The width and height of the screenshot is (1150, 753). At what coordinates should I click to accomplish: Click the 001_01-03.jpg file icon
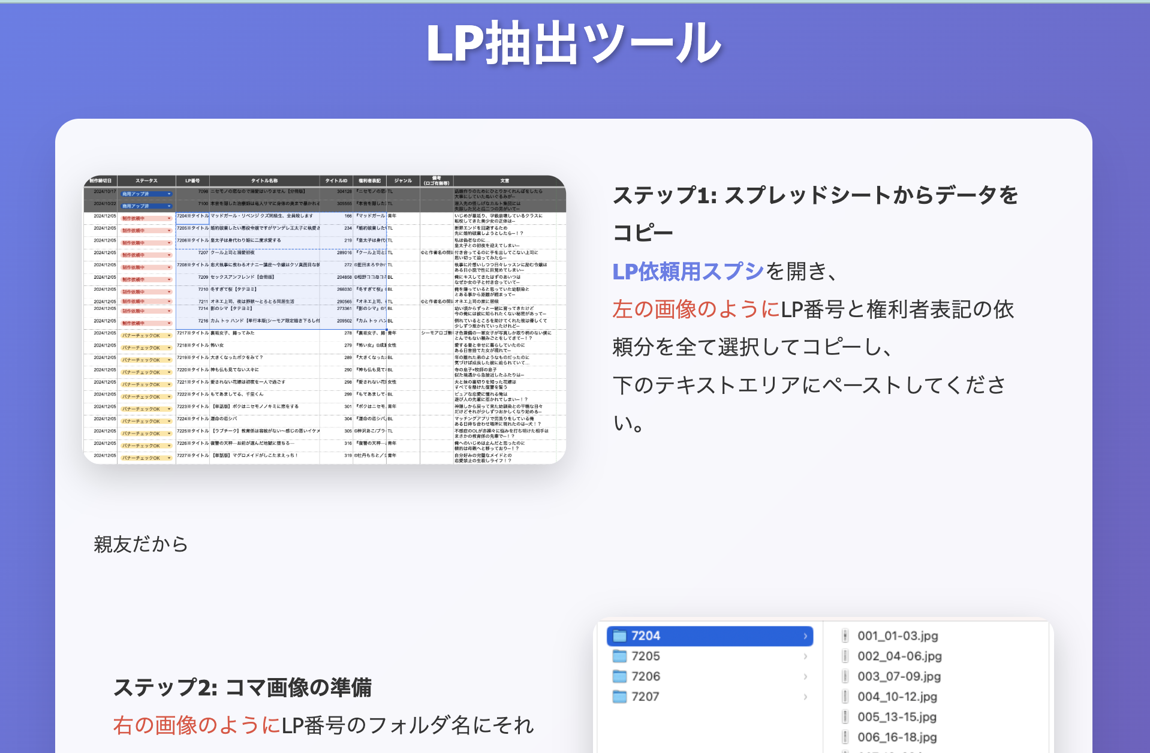(845, 635)
